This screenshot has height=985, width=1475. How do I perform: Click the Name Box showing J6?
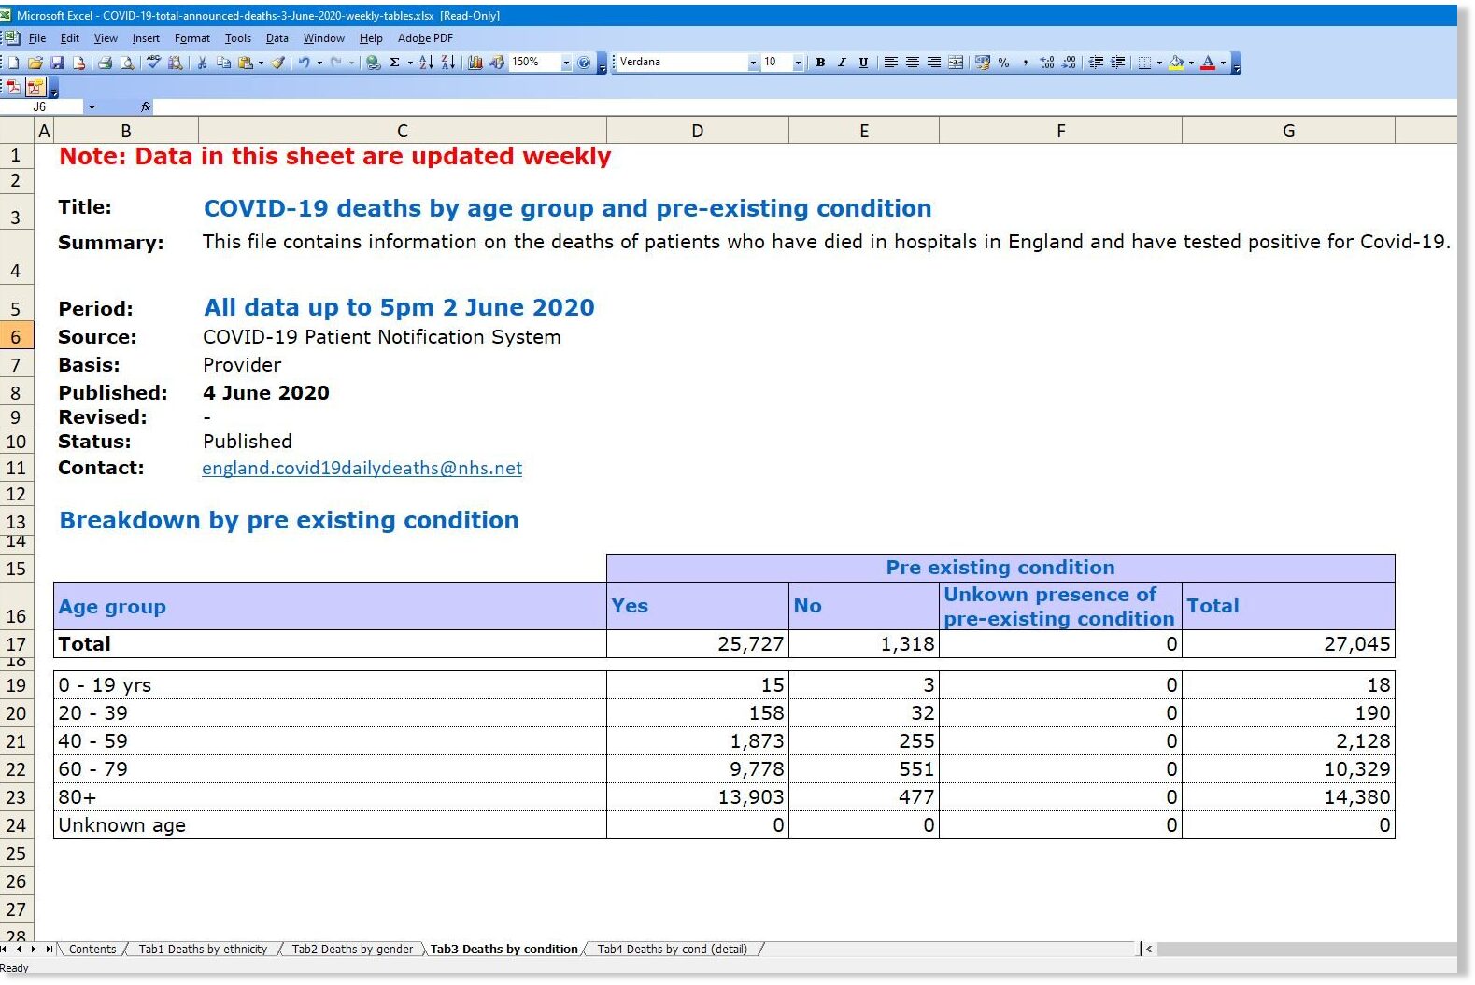pyautogui.click(x=42, y=107)
